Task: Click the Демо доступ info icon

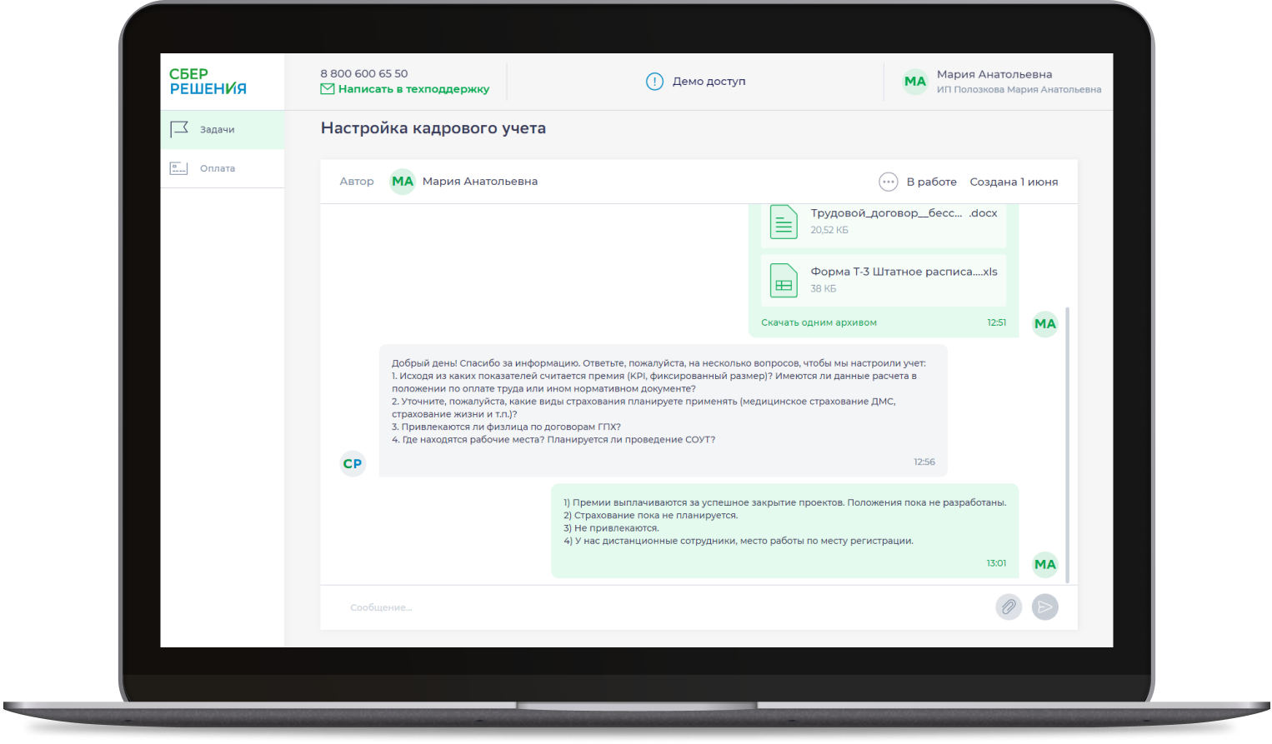Action: coord(654,82)
